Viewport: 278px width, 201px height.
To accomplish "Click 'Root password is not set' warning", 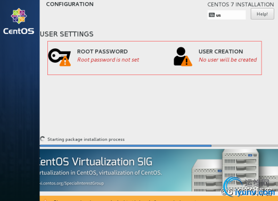I will [x=108, y=60].
